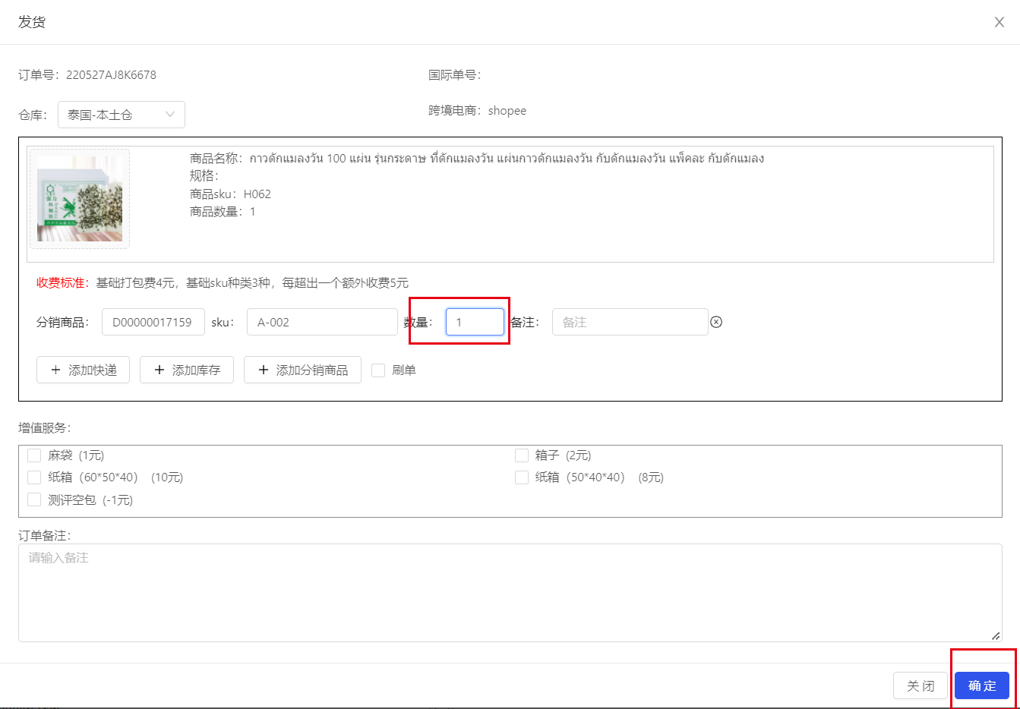Click the 添加库存 button

(x=187, y=370)
